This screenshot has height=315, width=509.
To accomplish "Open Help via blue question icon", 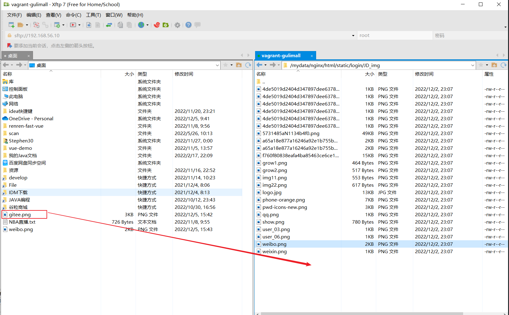I will 189,25.
